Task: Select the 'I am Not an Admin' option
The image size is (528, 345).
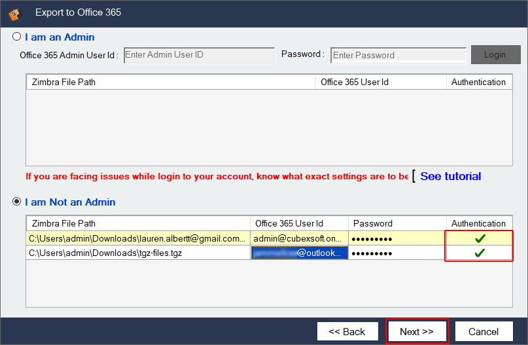Action: pyautogui.click(x=17, y=202)
